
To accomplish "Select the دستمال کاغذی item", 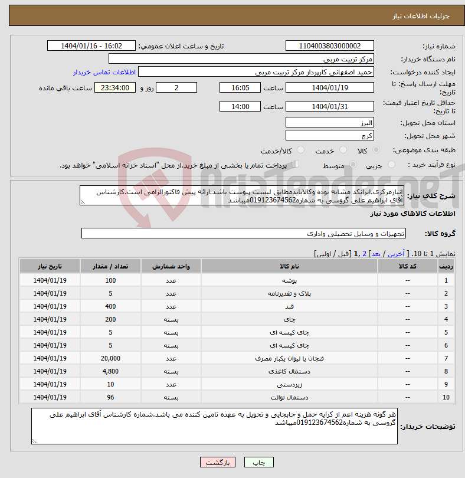I will [x=289, y=371].
